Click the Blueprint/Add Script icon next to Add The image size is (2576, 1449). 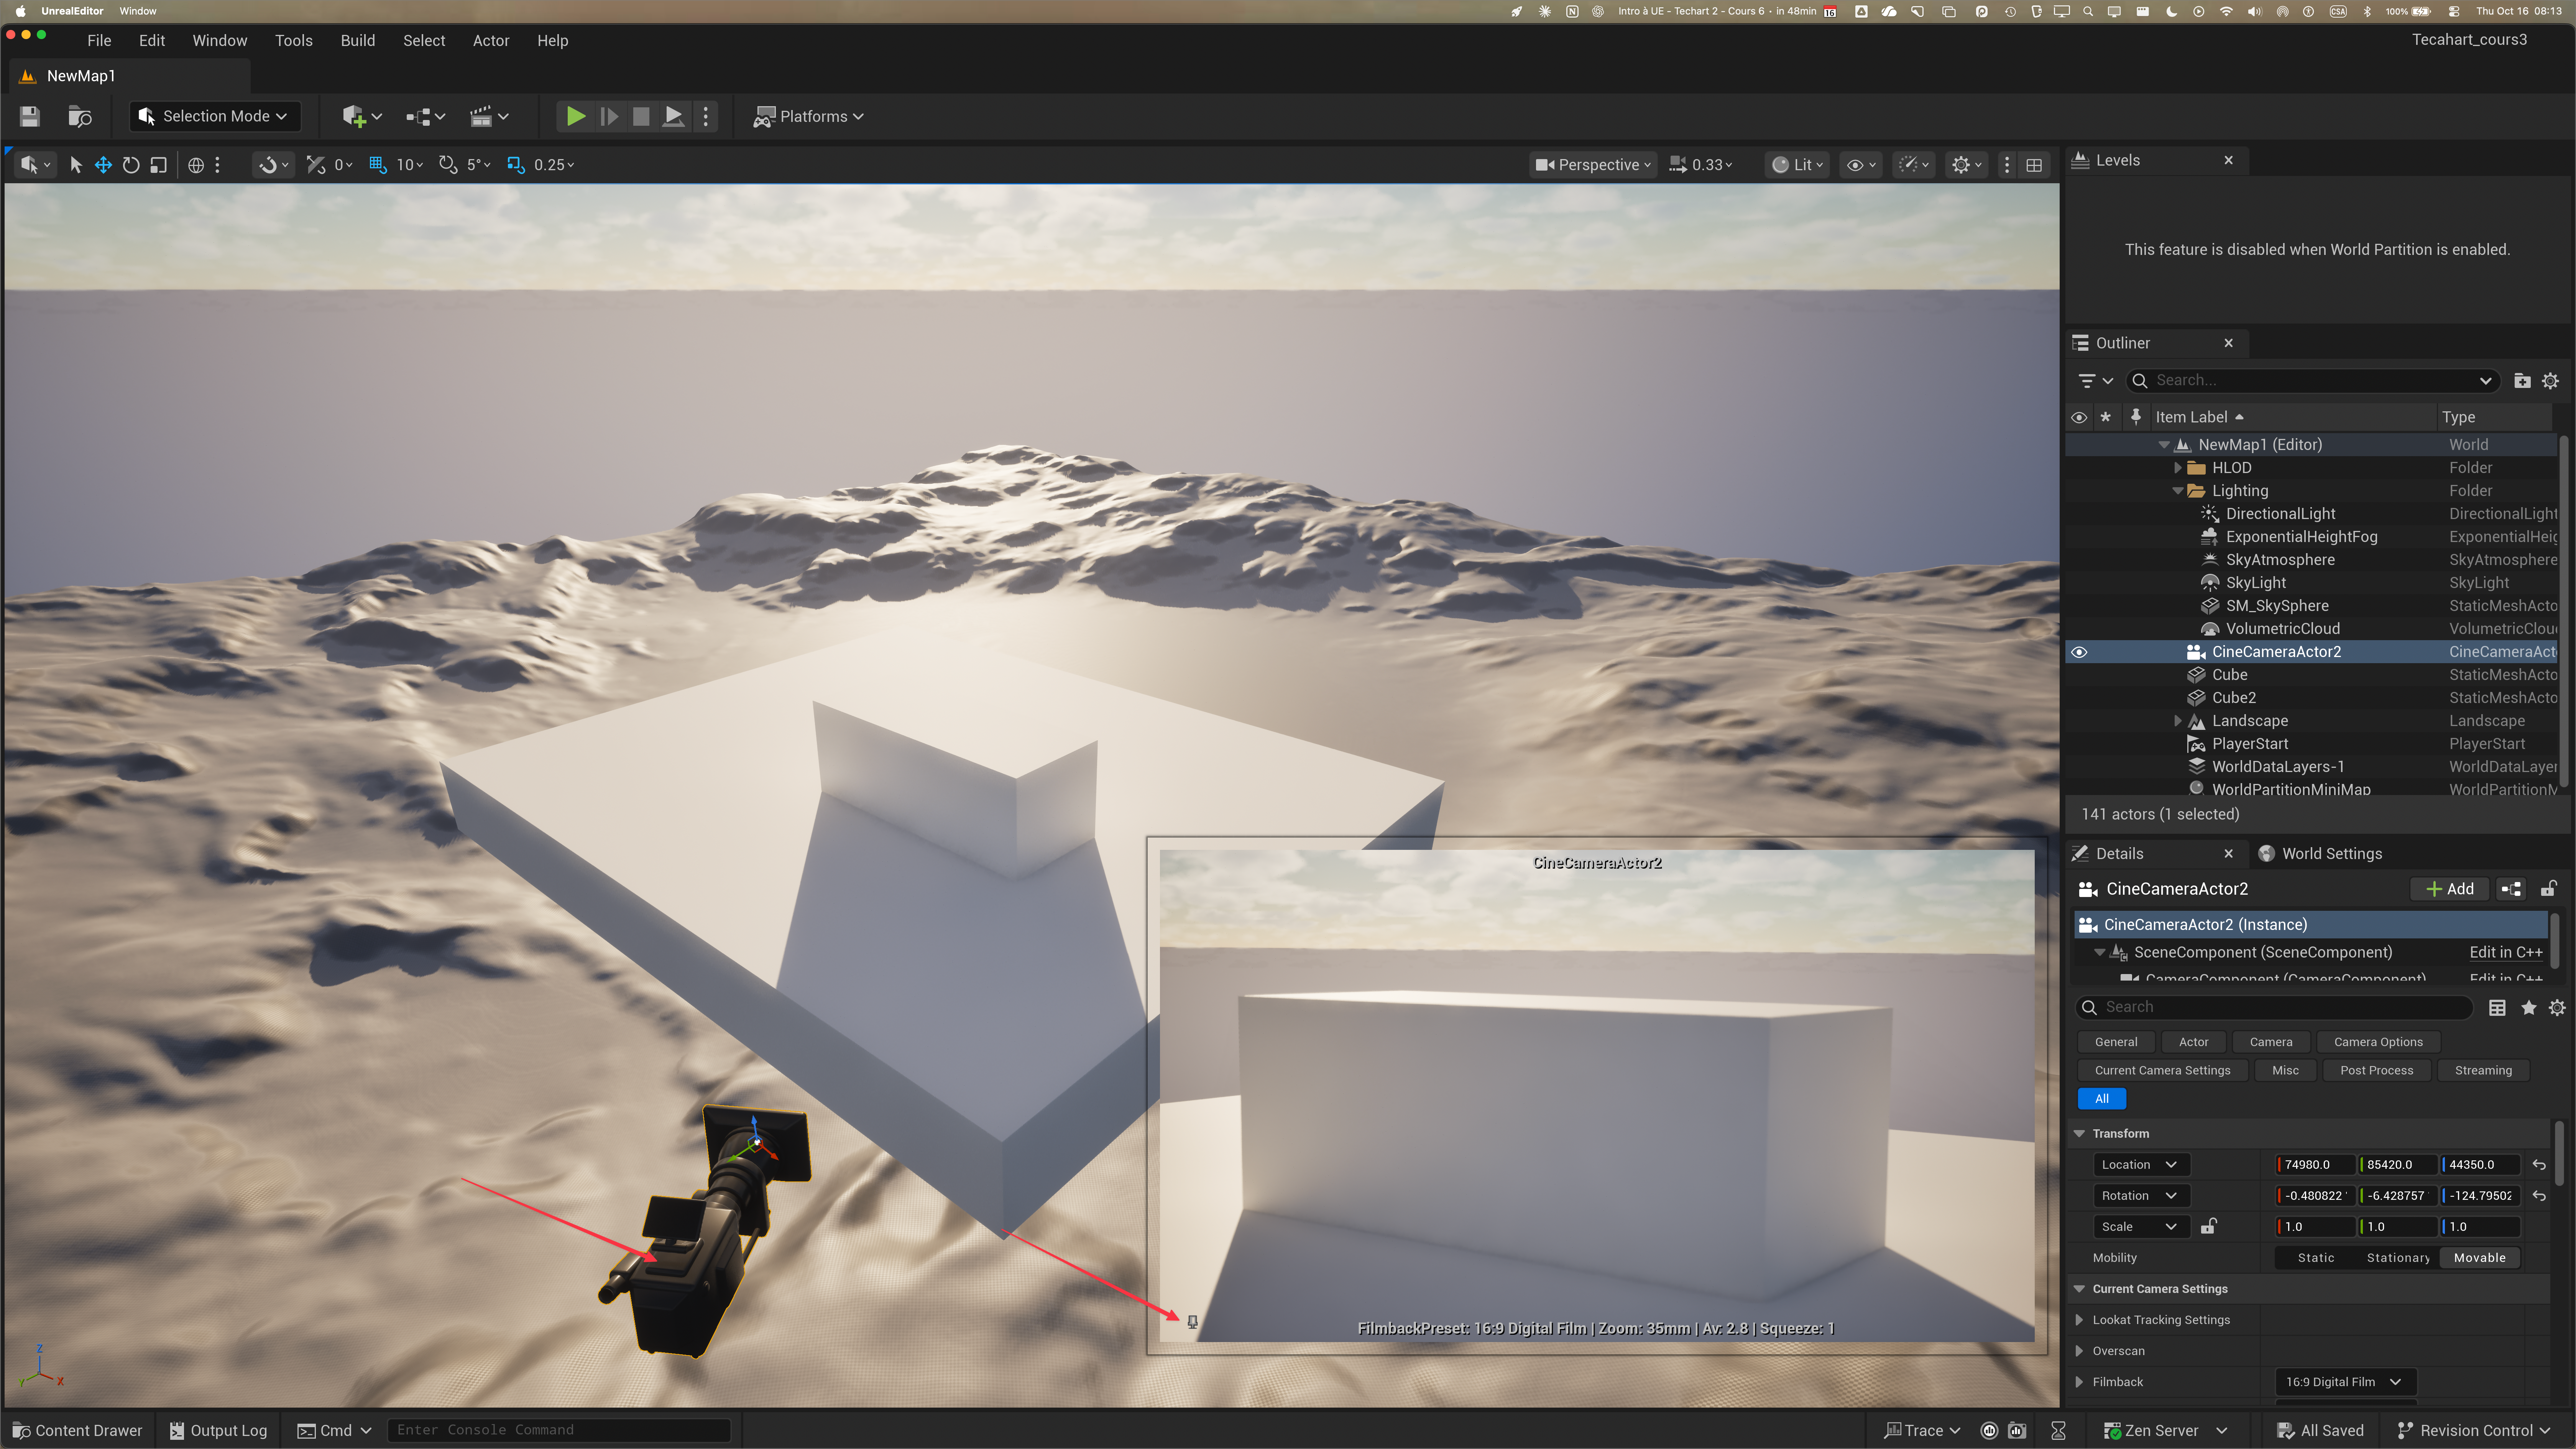tap(2511, 889)
